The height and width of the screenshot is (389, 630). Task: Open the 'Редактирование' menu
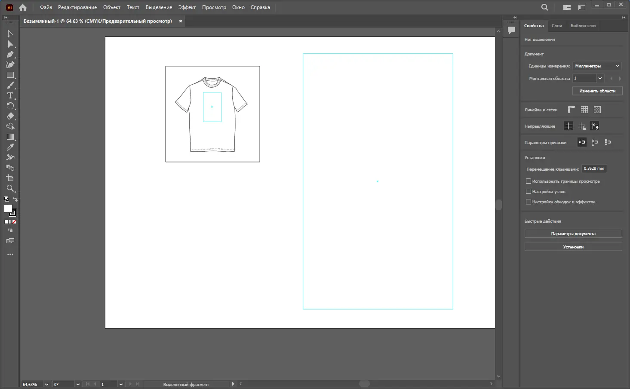point(77,7)
